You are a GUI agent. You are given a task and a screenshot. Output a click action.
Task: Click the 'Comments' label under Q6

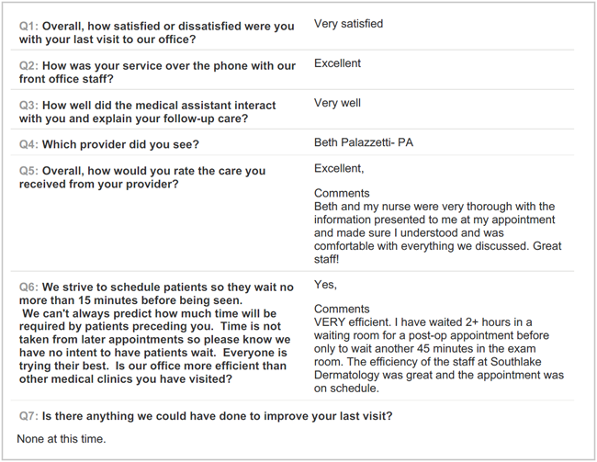pos(342,310)
